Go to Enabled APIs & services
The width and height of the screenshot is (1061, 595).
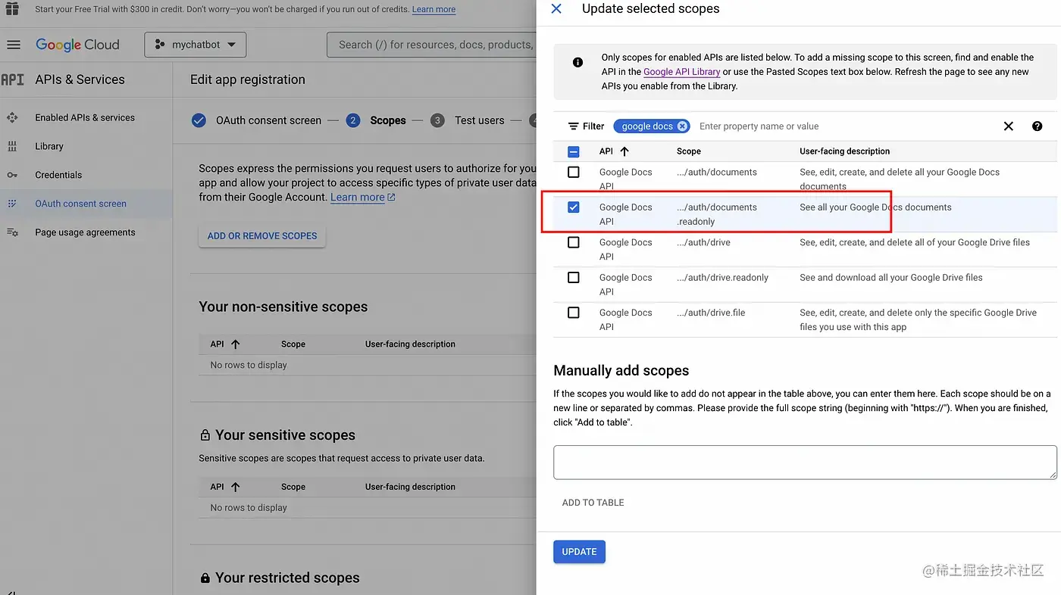tap(84, 117)
